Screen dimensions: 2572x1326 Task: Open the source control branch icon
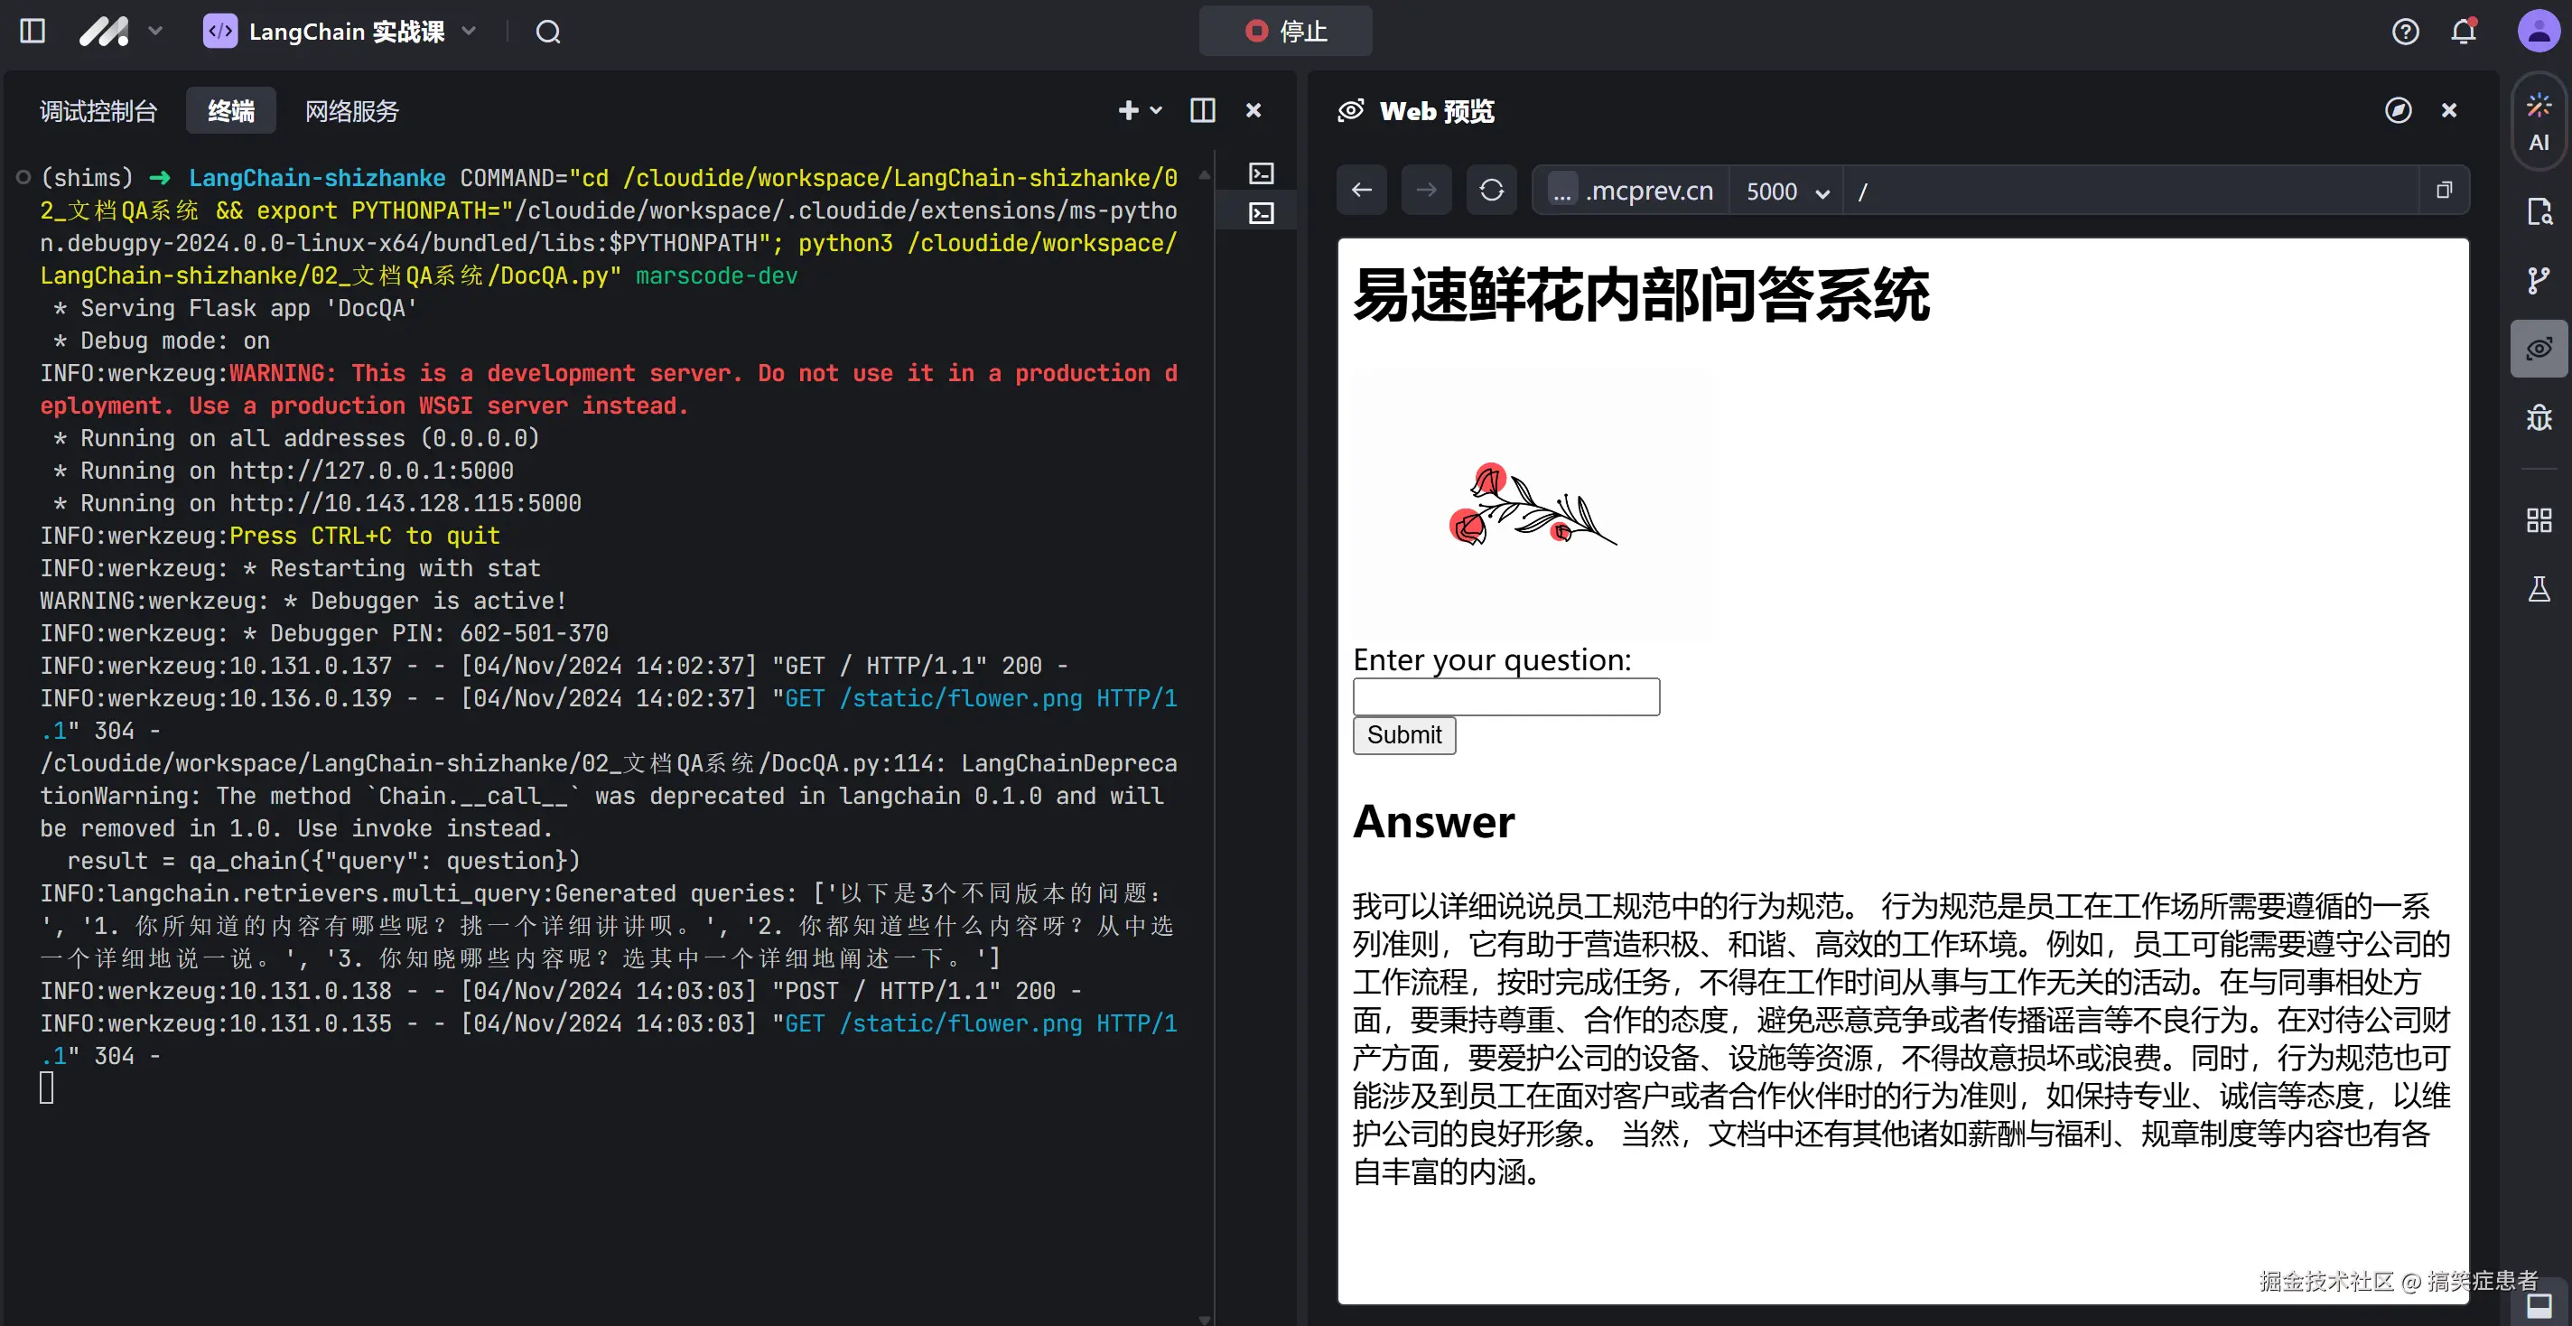[2539, 281]
